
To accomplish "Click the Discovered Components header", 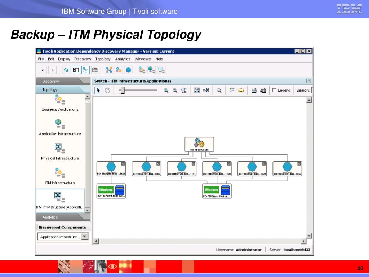I will coord(62,227).
